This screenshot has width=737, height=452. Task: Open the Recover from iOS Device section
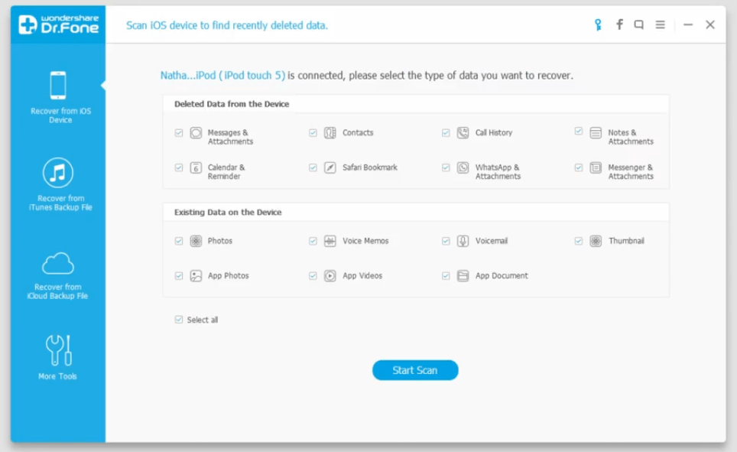pyautogui.click(x=58, y=97)
